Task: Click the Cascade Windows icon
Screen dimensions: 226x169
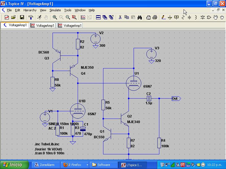Action: click(x=105, y=17)
